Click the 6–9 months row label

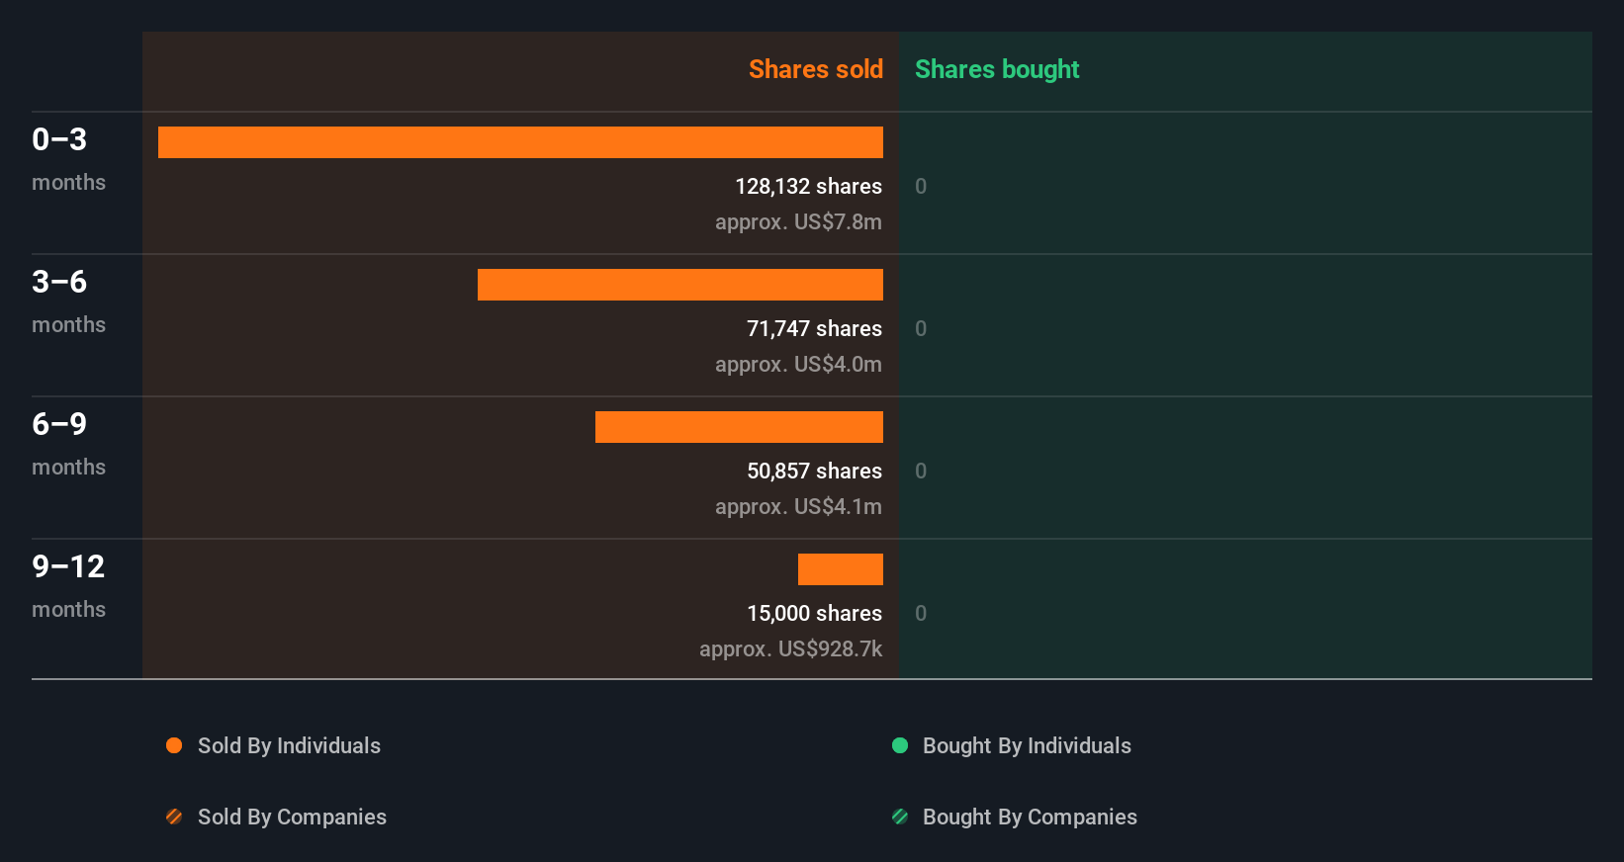pos(68,444)
